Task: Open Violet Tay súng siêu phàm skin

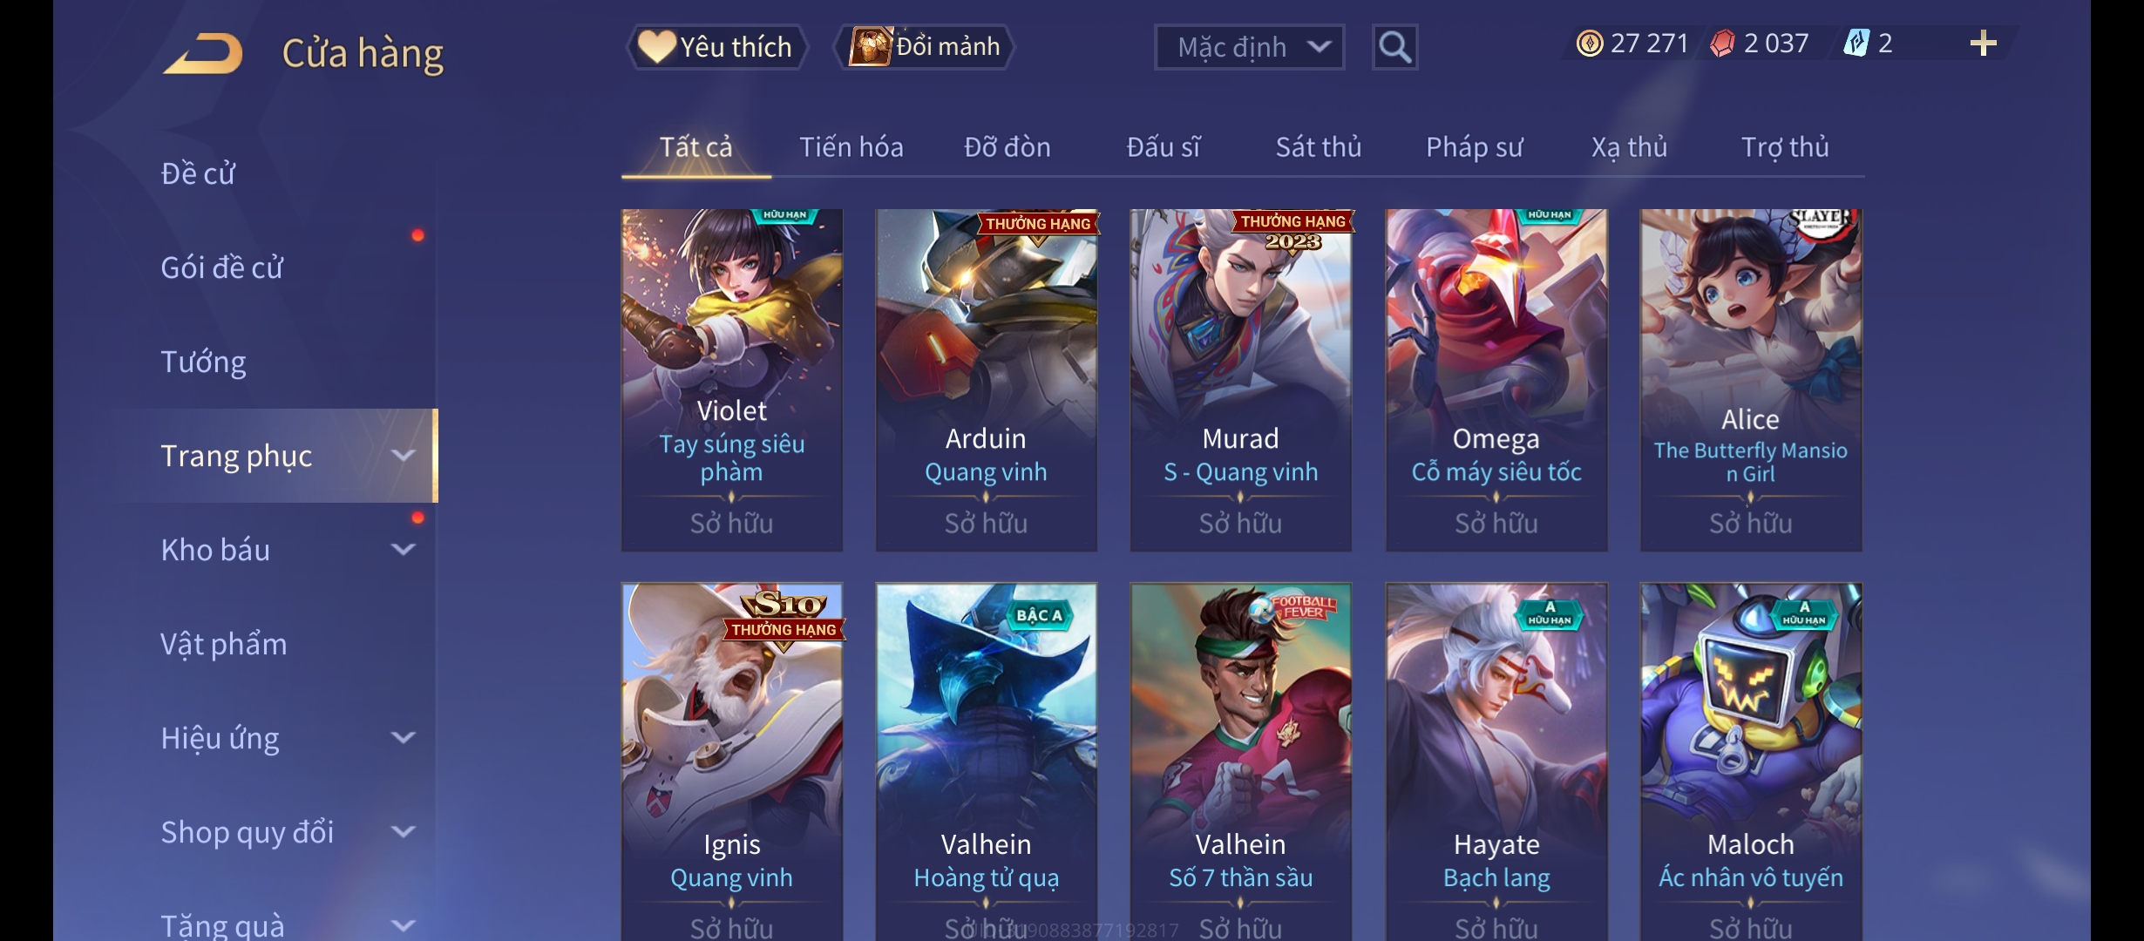Action: pyautogui.click(x=732, y=380)
